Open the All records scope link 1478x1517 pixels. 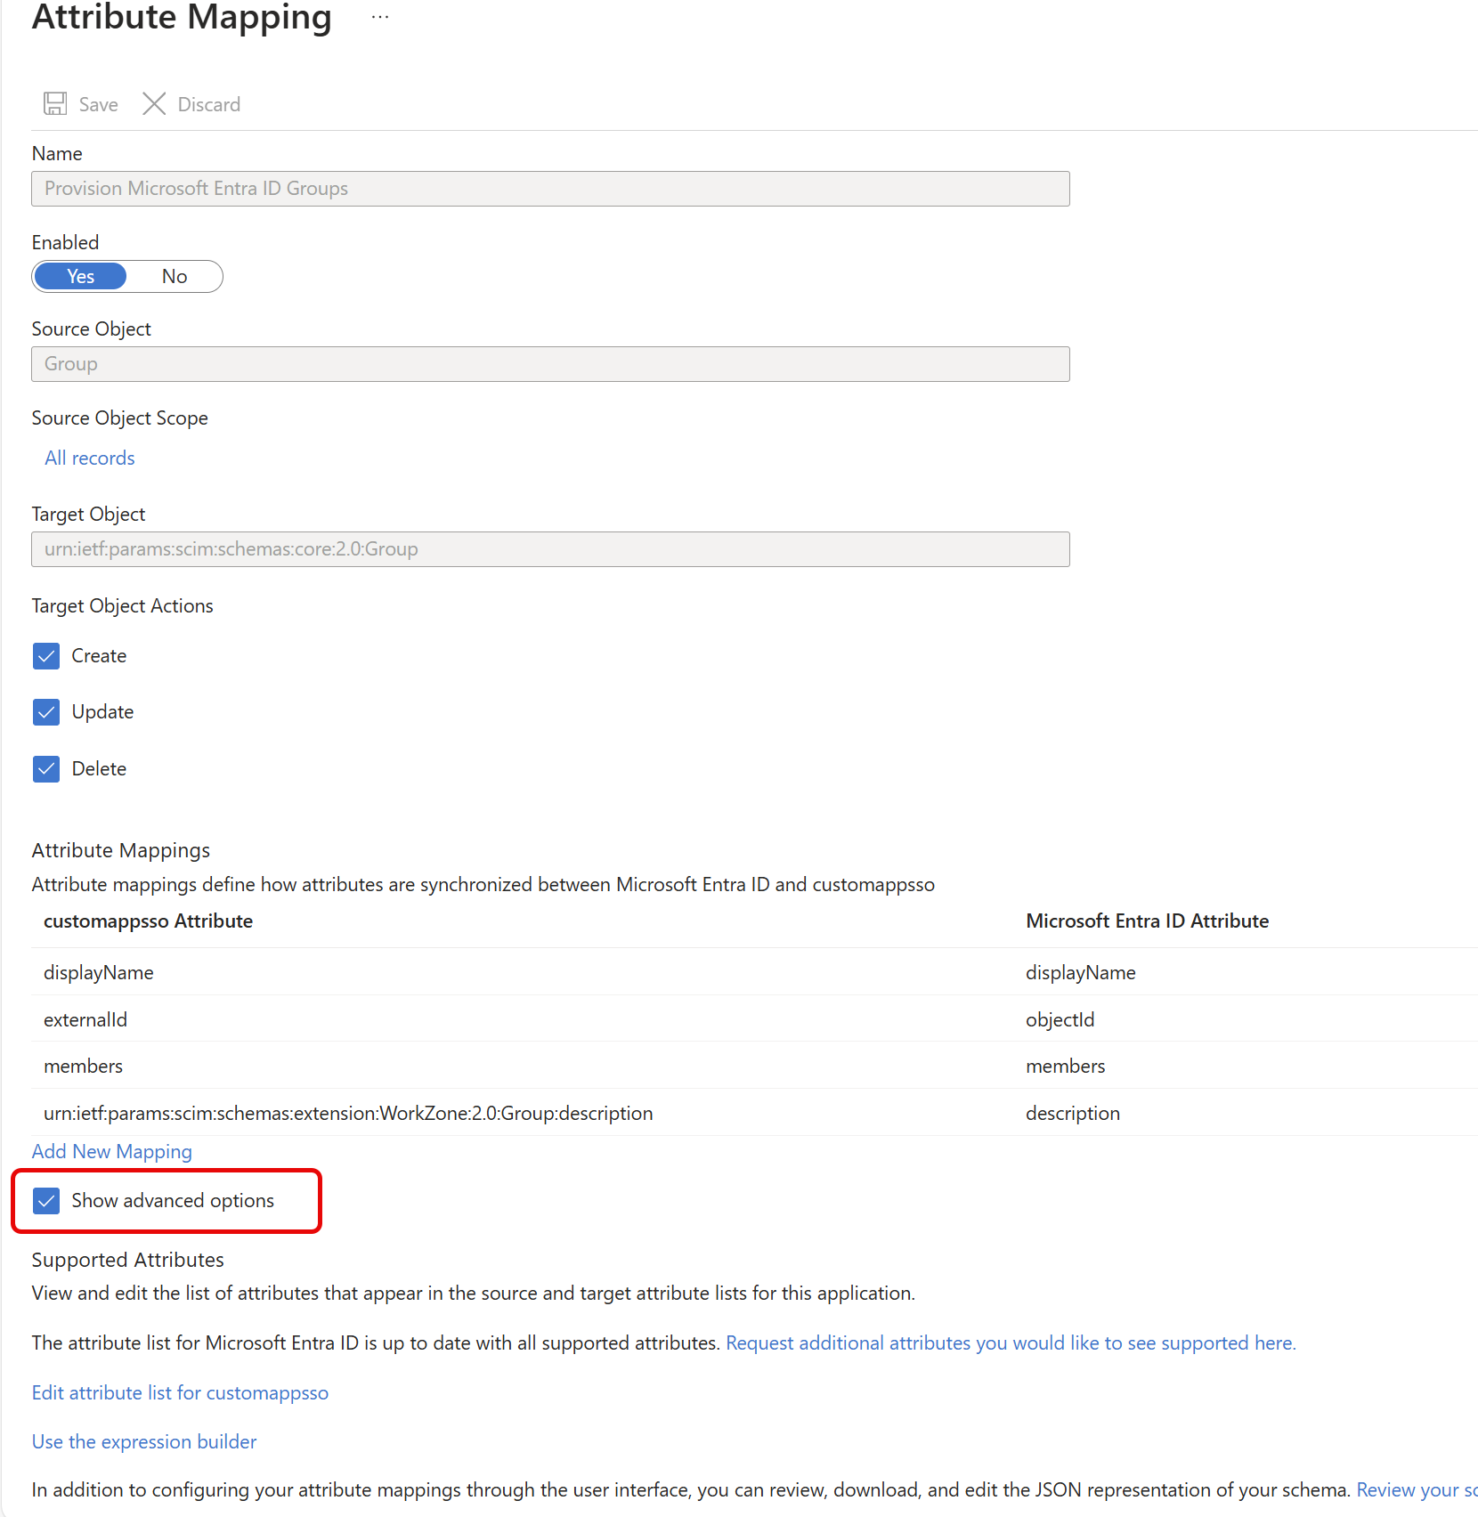click(90, 458)
